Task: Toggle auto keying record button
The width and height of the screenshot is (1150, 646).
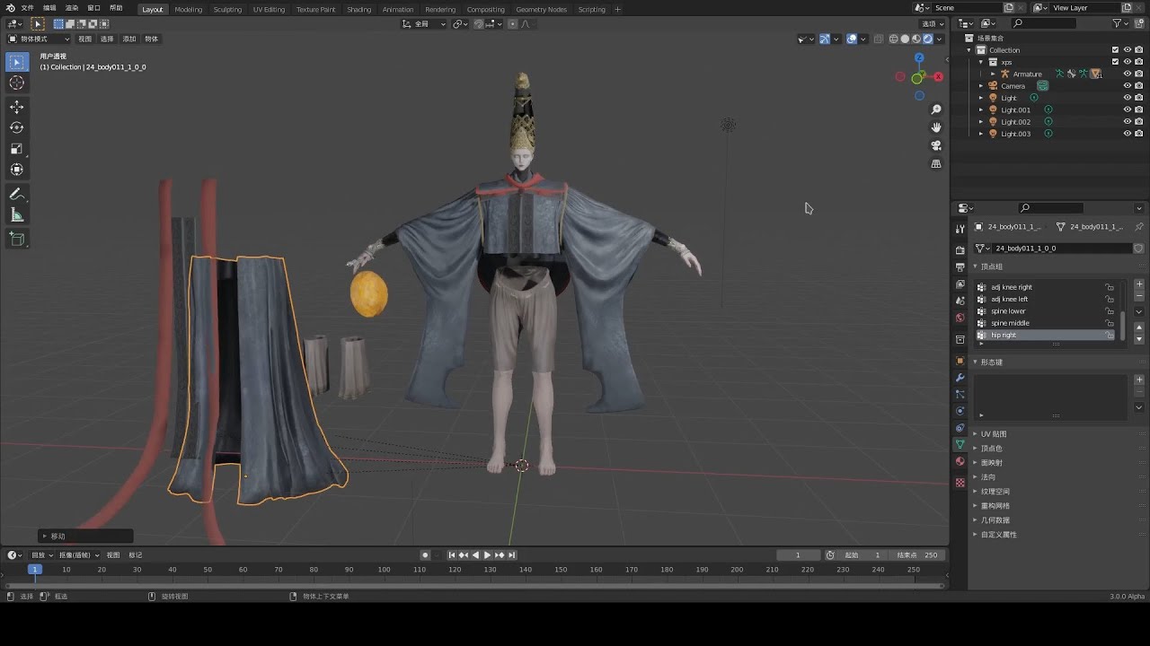Action: (x=425, y=555)
